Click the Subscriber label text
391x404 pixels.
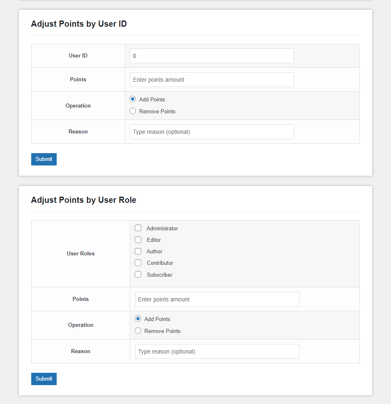click(159, 275)
